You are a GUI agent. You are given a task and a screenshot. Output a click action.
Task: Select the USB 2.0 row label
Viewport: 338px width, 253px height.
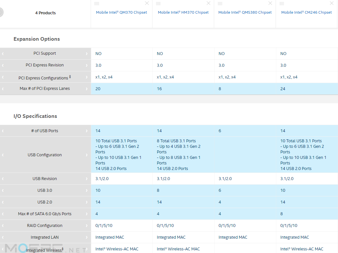click(x=45, y=202)
